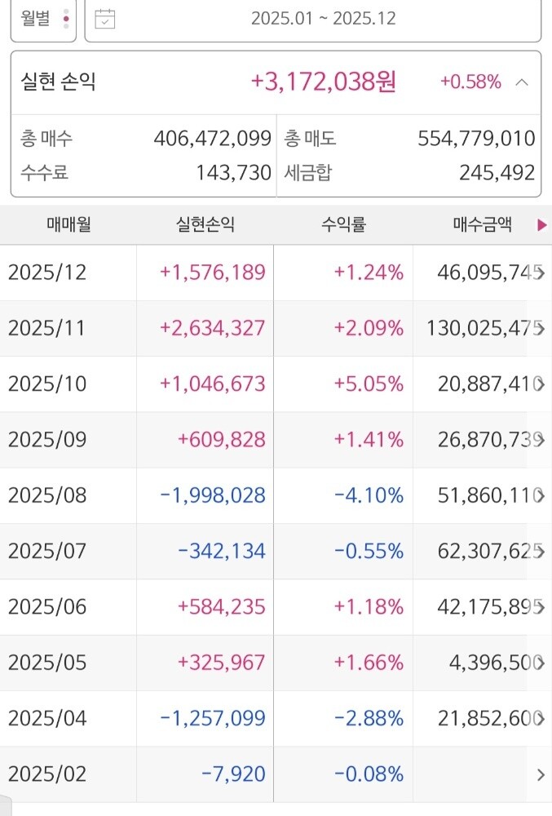Sort by the 실현손익 column header
The width and height of the screenshot is (552, 816).
coord(205,225)
